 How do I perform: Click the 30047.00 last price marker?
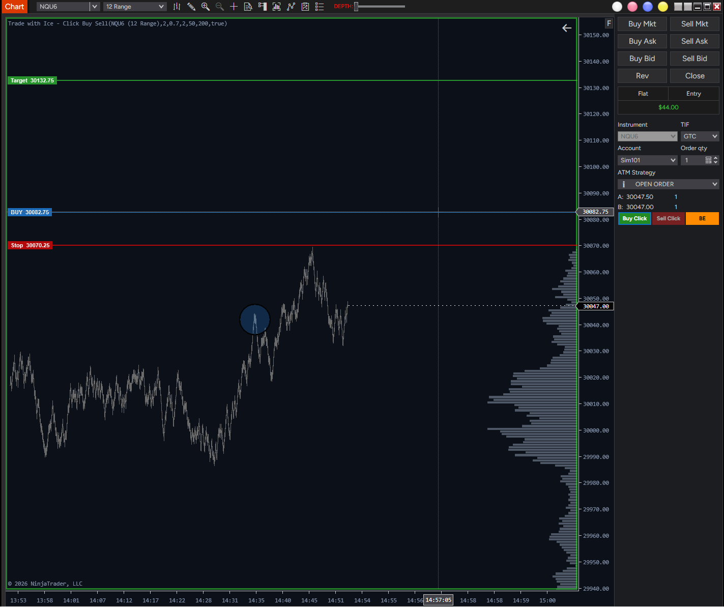click(595, 306)
